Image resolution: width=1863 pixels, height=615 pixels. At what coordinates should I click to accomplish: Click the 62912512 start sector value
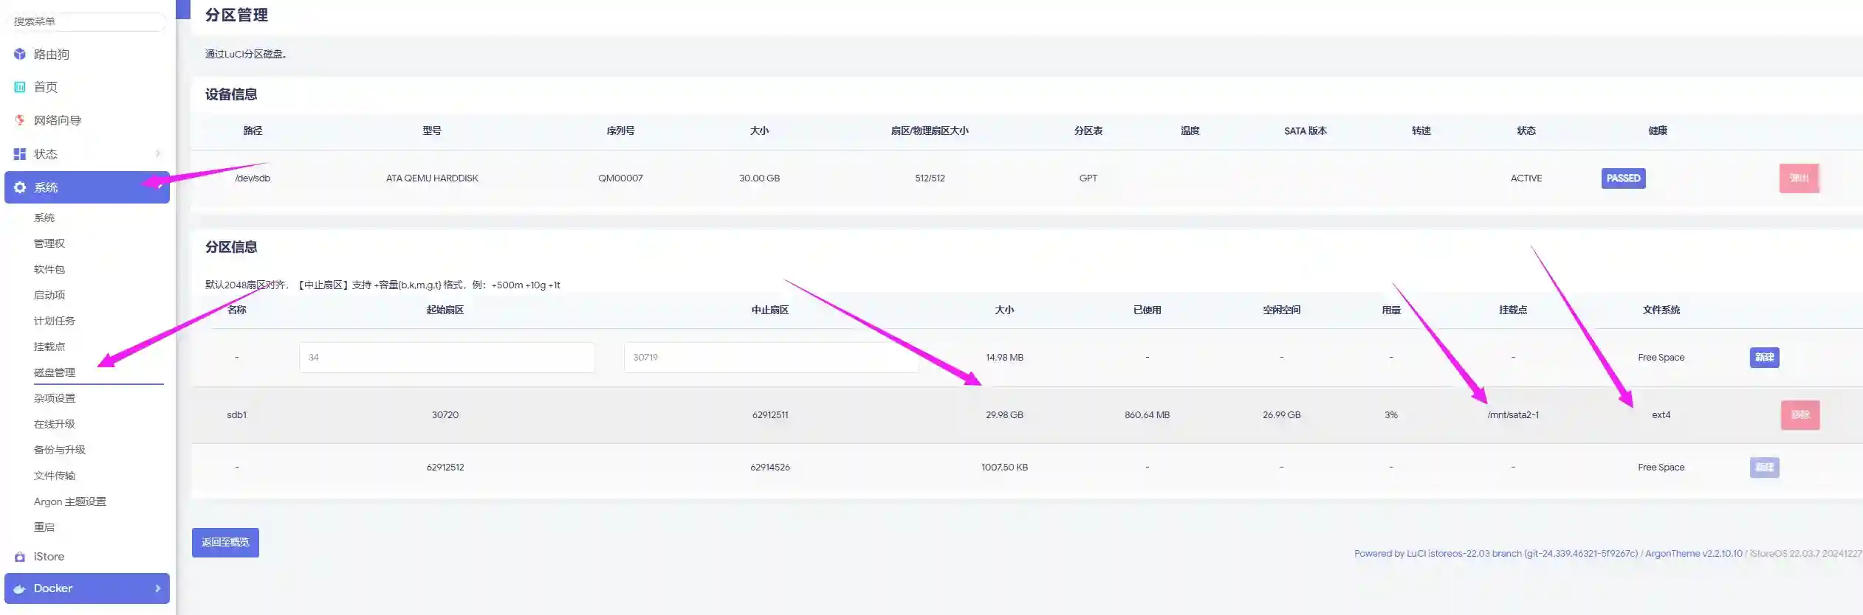click(x=445, y=468)
